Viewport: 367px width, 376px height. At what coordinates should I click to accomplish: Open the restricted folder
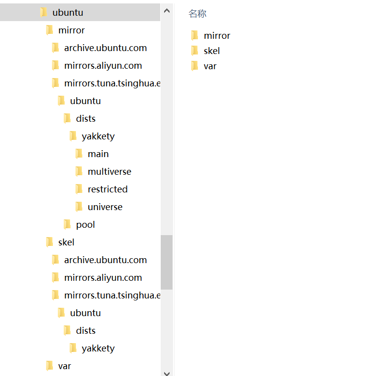coord(107,189)
